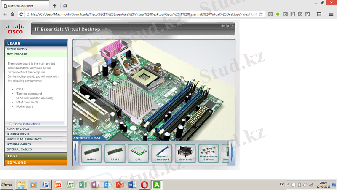This screenshot has width=337, height=190.
Task: Click the B extension icon
Action: [286, 14]
